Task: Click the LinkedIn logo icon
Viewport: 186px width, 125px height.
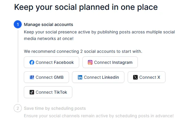Action: point(80,77)
